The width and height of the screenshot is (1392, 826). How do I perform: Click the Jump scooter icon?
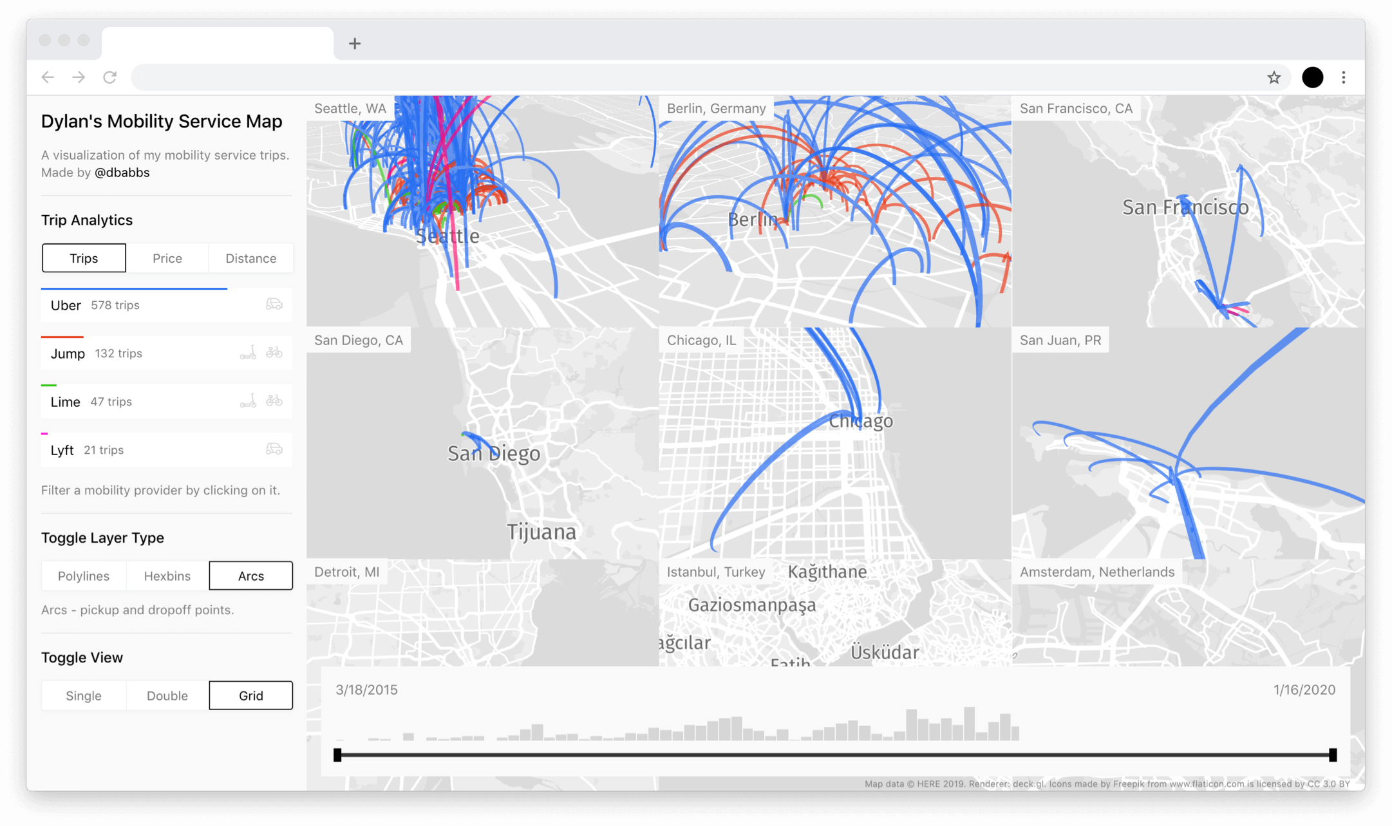249,352
